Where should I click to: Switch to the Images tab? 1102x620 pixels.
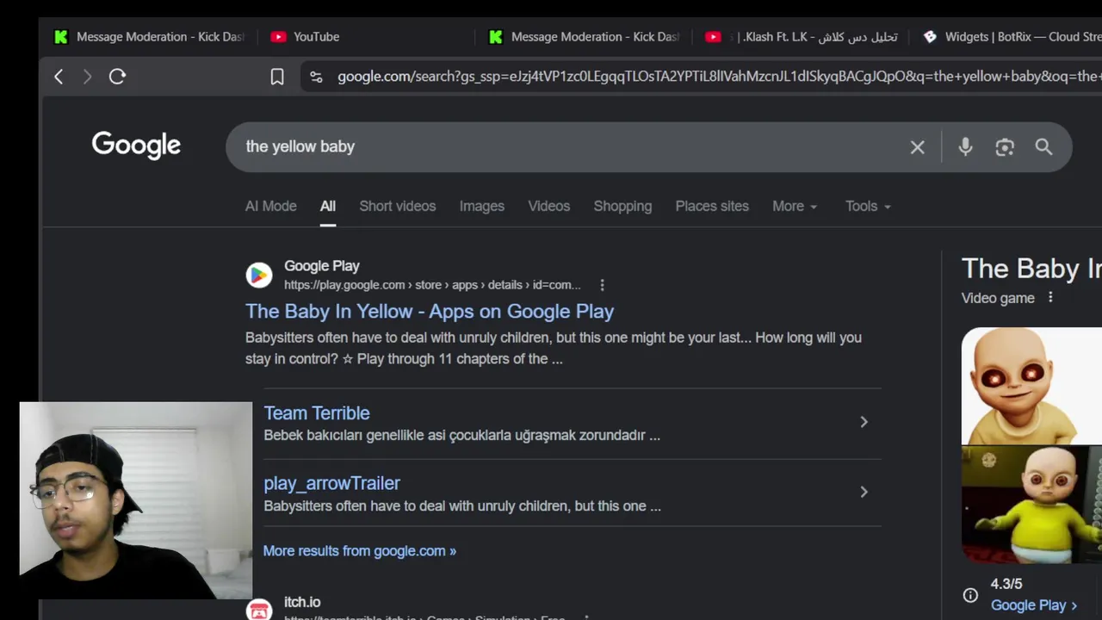(x=481, y=207)
